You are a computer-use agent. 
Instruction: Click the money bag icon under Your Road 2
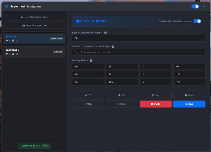coord(13,54)
